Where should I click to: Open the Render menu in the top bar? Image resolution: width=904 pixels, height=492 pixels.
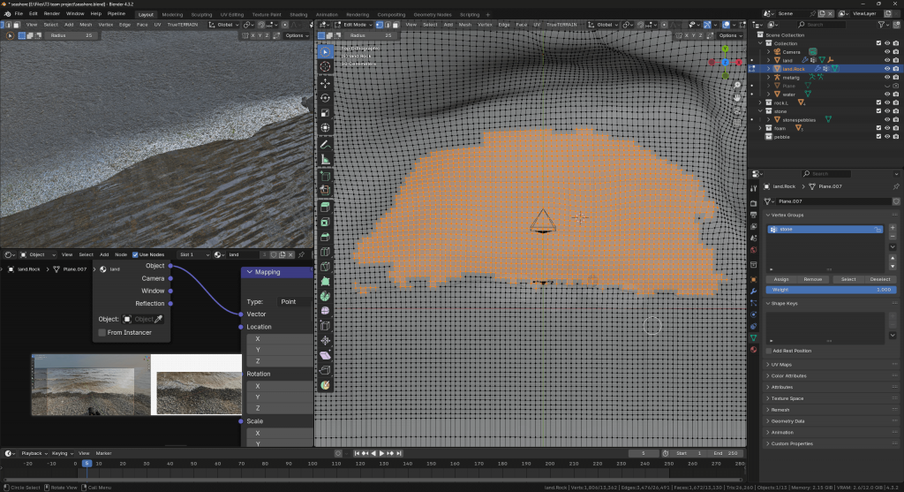pos(52,14)
